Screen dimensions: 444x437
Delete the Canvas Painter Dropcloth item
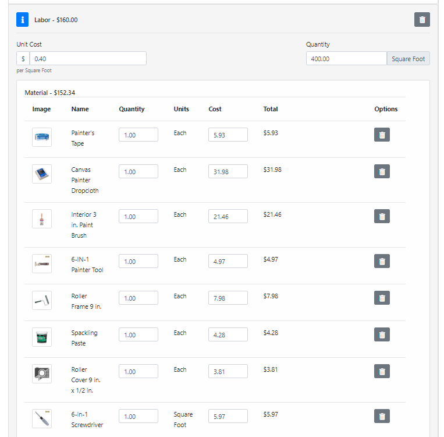pyautogui.click(x=382, y=171)
